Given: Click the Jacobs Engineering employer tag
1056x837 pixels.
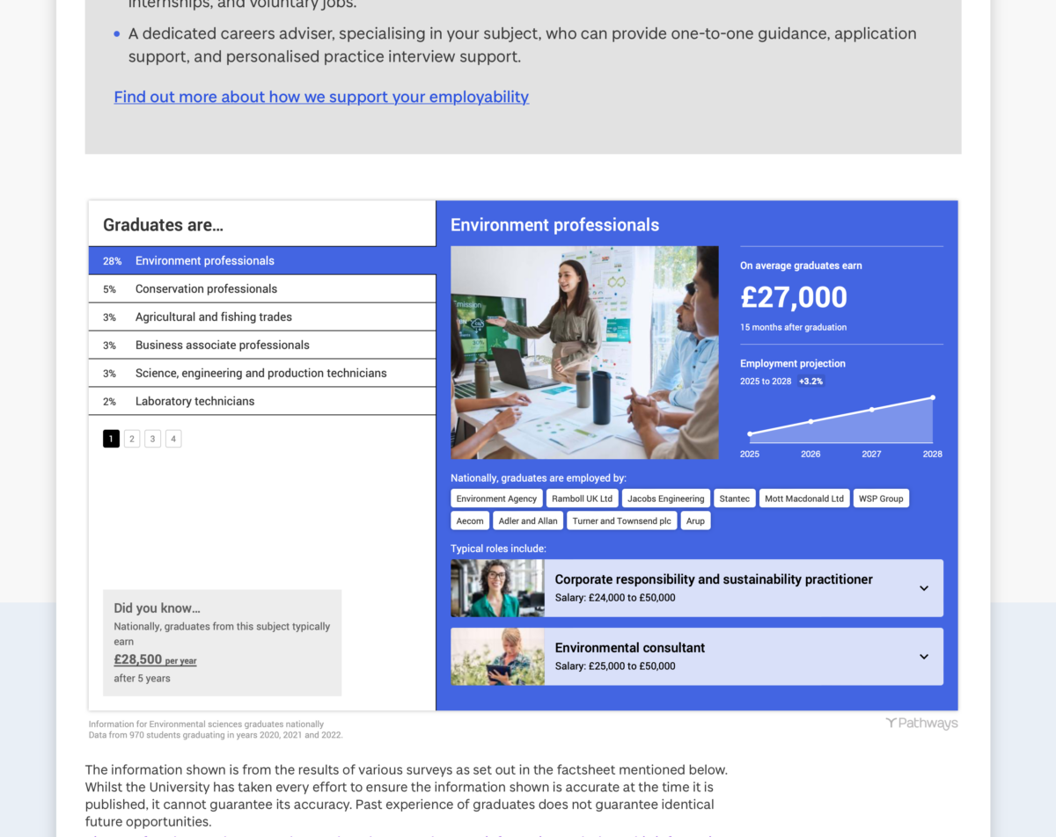Looking at the screenshot, I should [x=665, y=499].
